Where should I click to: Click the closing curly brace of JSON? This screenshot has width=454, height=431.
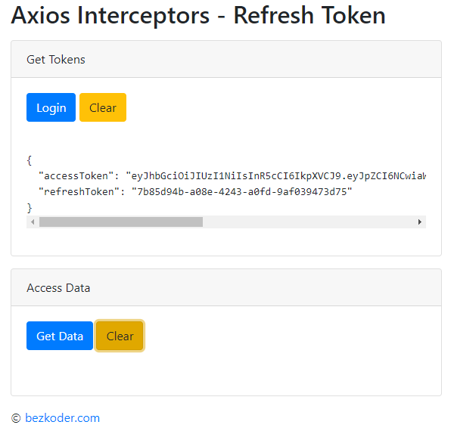click(x=30, y=208)
